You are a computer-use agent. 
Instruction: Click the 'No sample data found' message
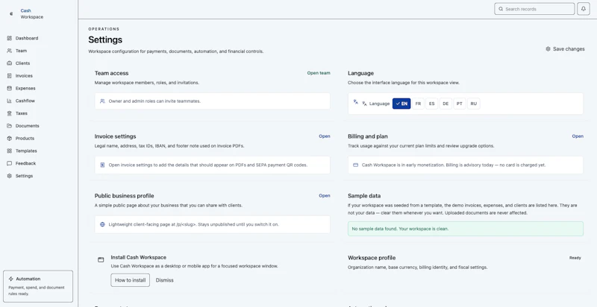(465, 229)
